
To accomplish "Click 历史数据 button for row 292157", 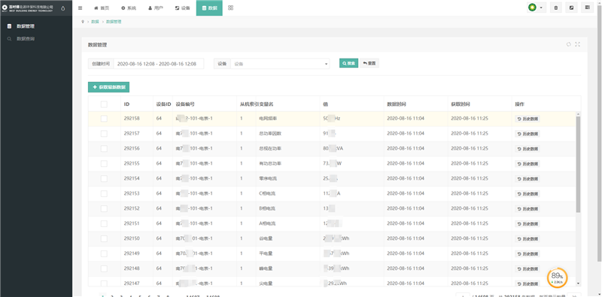I will pos(528,134).
